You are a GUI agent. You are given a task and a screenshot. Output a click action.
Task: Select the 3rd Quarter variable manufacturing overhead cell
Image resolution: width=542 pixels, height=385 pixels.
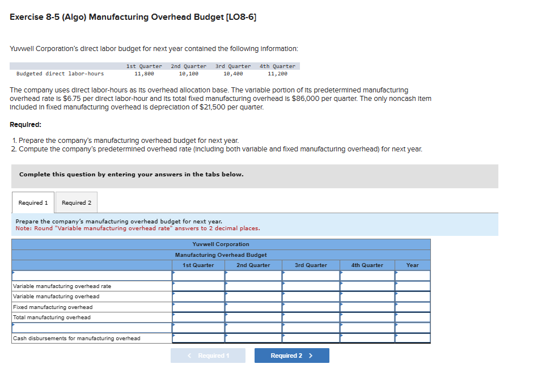[310, 296]
